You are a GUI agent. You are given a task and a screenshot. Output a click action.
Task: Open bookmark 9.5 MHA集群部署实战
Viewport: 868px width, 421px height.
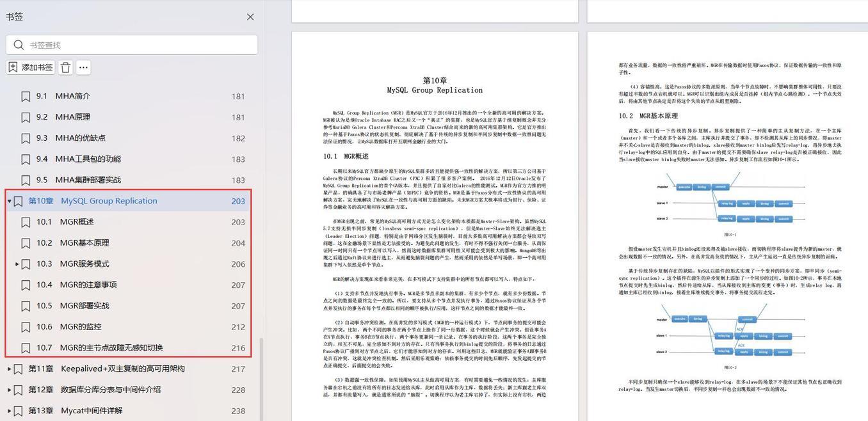click(x=79, y=180)
